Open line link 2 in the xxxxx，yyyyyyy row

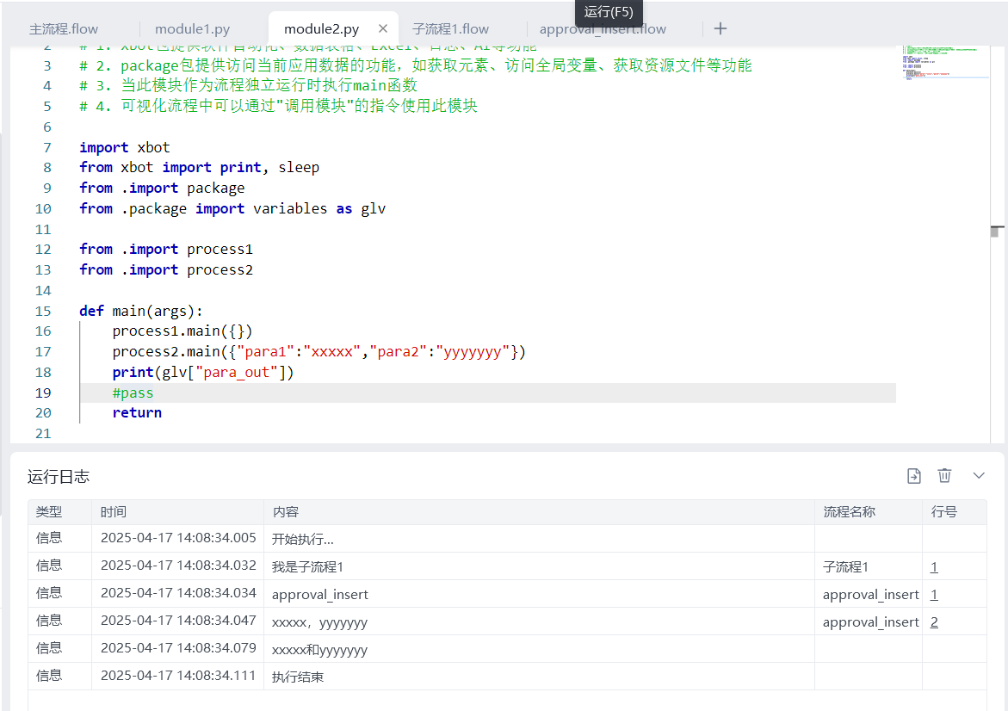pos(934,622)
